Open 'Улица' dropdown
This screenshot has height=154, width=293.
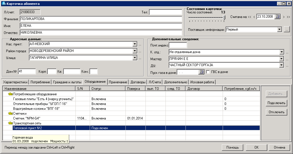(x=135, y=58)
